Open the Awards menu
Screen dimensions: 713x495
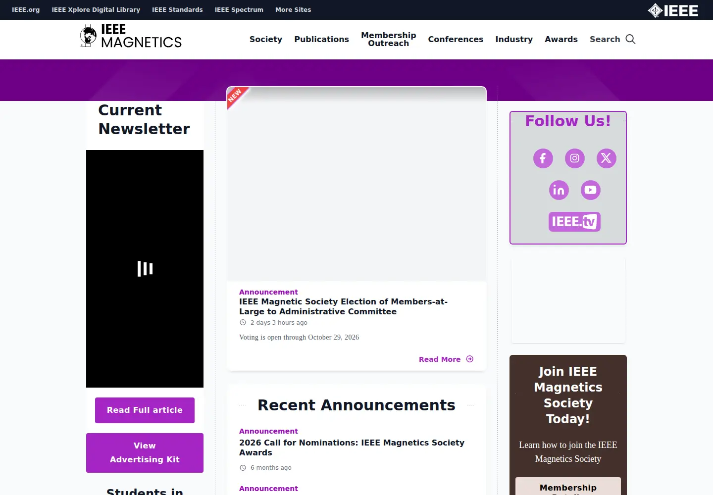tap(561, 39)
